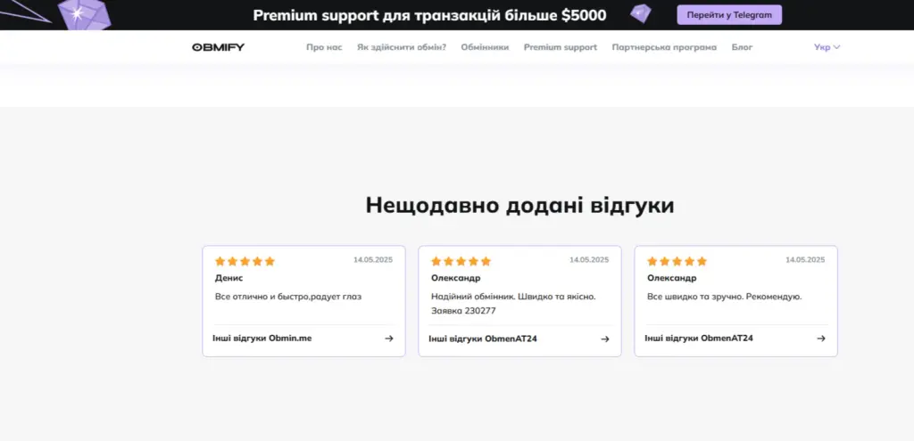Click text Все отлично и быстро,радует глаз
Screen dimensions: 914x441
coord(288,297)
